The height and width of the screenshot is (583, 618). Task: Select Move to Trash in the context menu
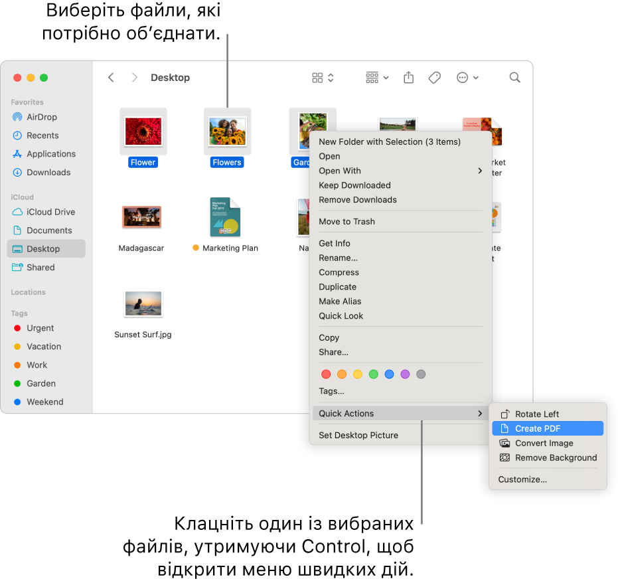pyautogui.click(x=347, y=221)
